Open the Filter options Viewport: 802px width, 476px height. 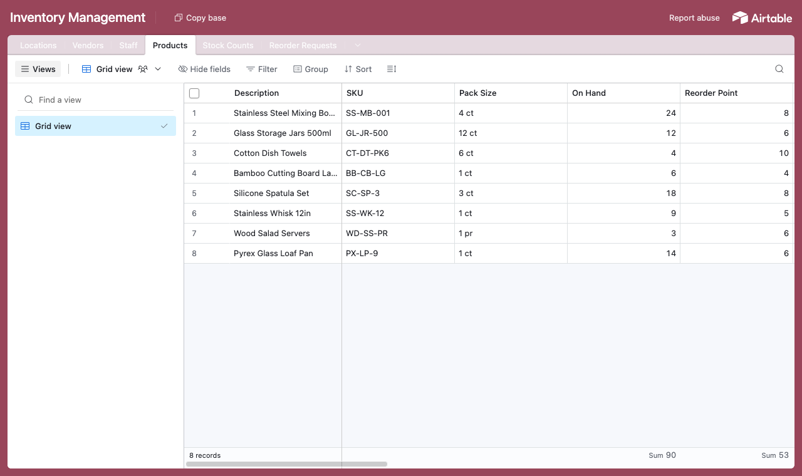click(262, 69)
